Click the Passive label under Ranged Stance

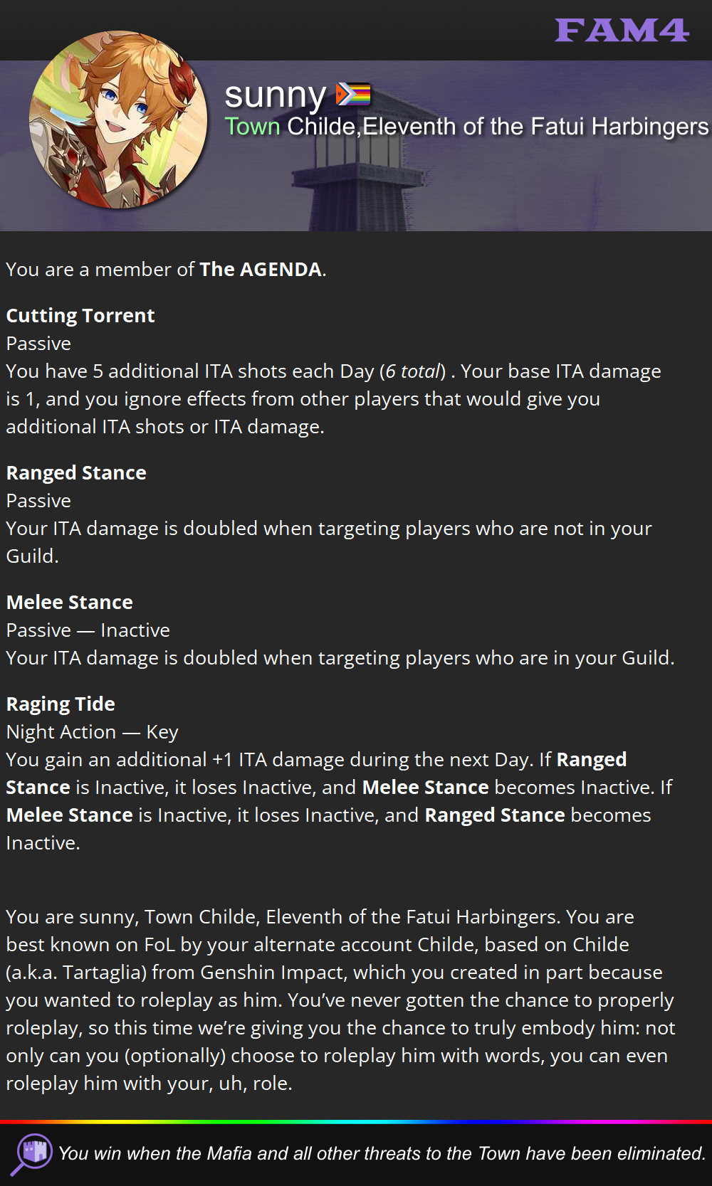pyautogui.click(x=38, y=501)
